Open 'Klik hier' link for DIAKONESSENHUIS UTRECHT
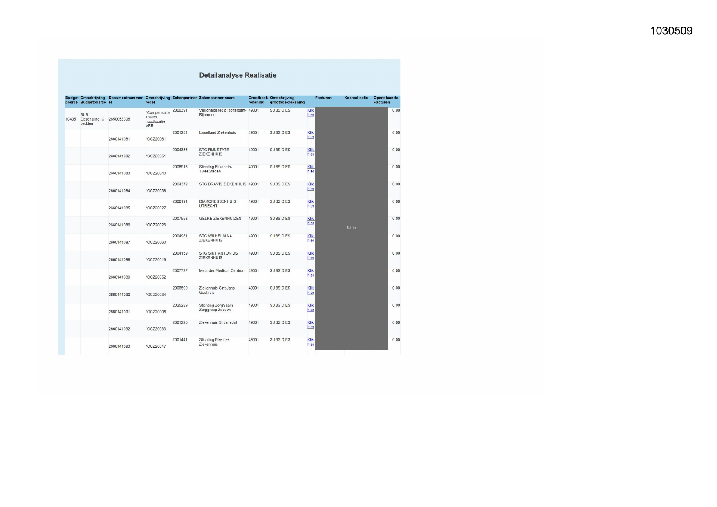The width and height of the screenshot is (717, 507). coord(311,204)
